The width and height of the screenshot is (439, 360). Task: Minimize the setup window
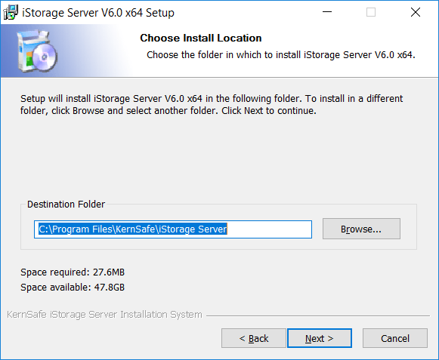click(327, 12)
